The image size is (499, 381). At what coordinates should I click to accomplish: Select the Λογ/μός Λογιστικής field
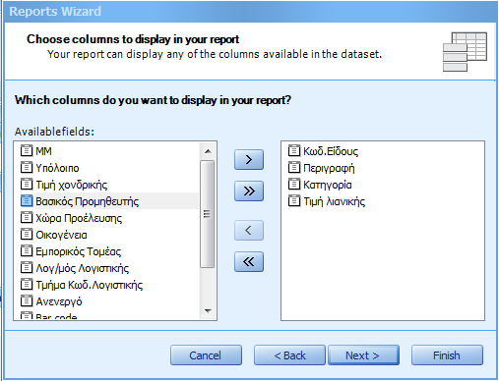click(x=83, y=268)
